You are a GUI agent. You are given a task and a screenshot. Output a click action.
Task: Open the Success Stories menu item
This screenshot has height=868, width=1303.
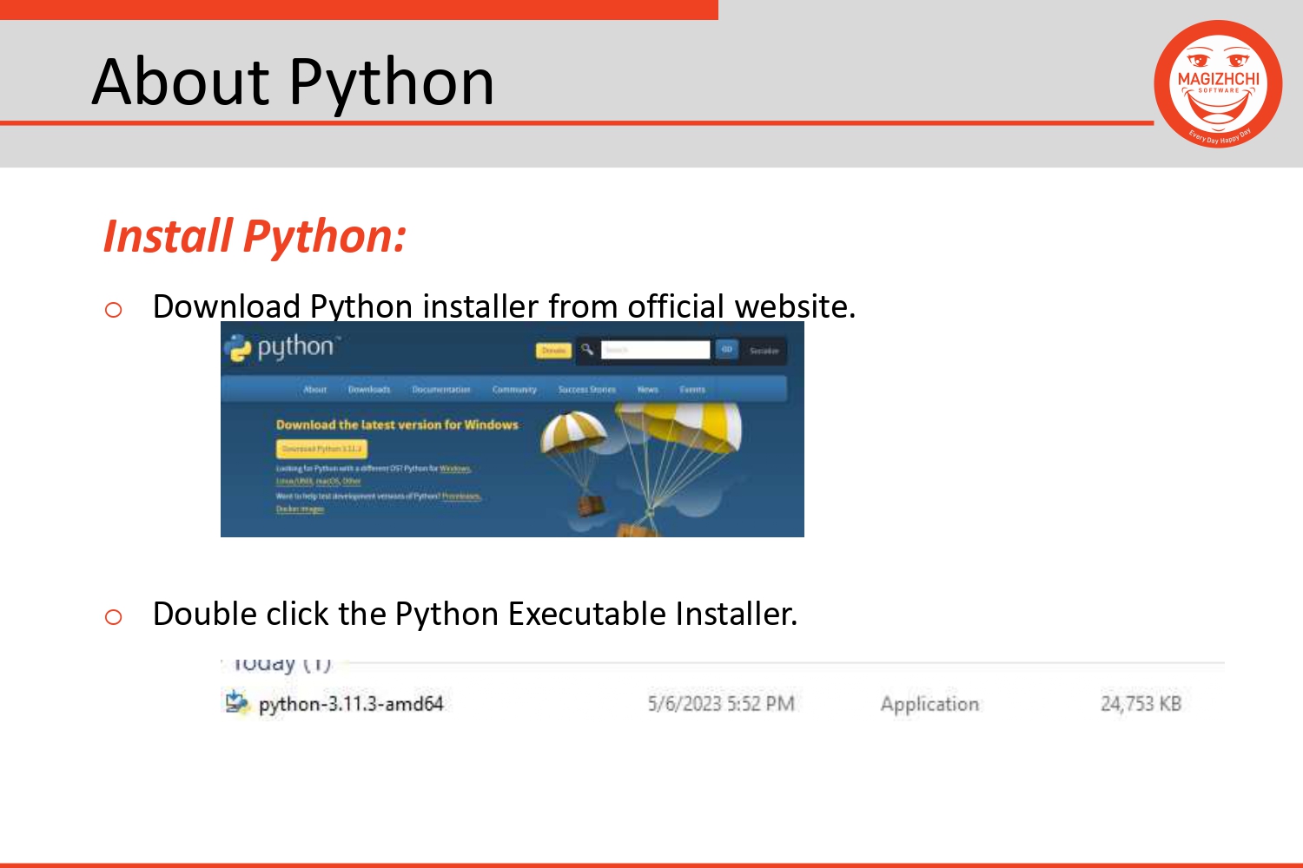click(x=587, y=390)
